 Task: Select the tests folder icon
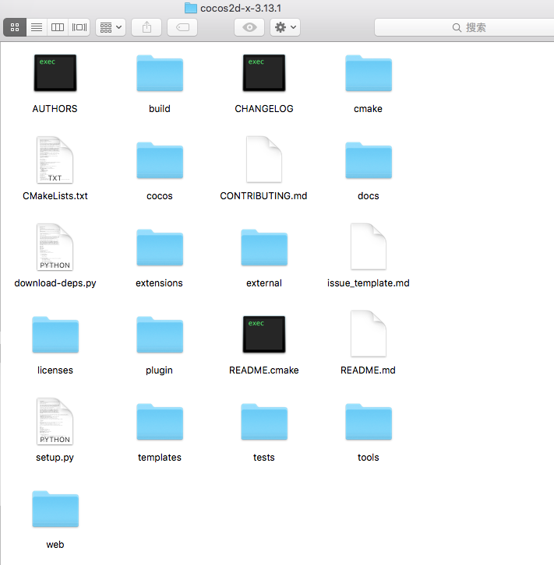[264, 422]
